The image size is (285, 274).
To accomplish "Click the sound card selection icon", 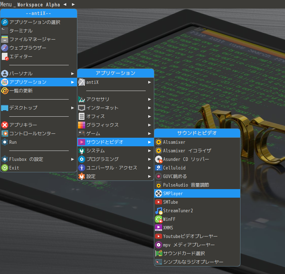I will (x=159, y=253).
